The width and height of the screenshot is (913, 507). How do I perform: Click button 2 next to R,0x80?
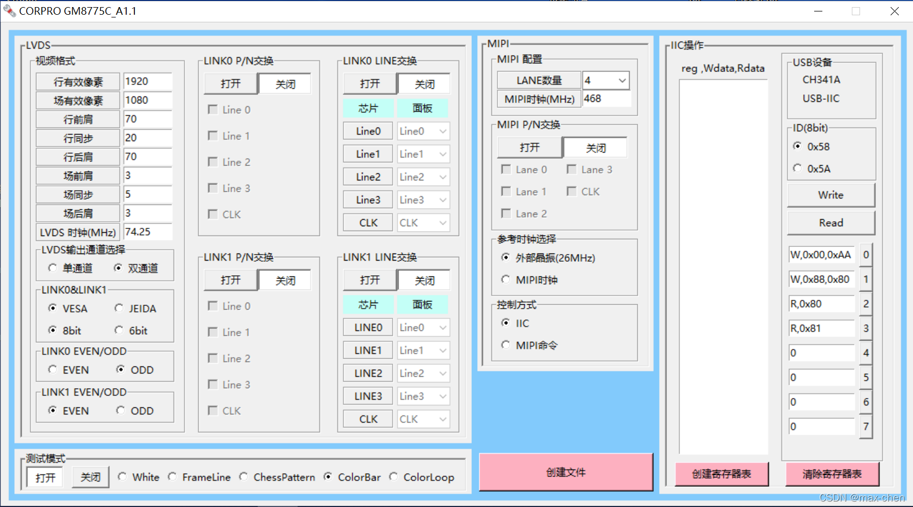865,304
